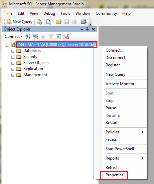
Task: Expand the Databases folder node
Action: (x=13, y=51)
